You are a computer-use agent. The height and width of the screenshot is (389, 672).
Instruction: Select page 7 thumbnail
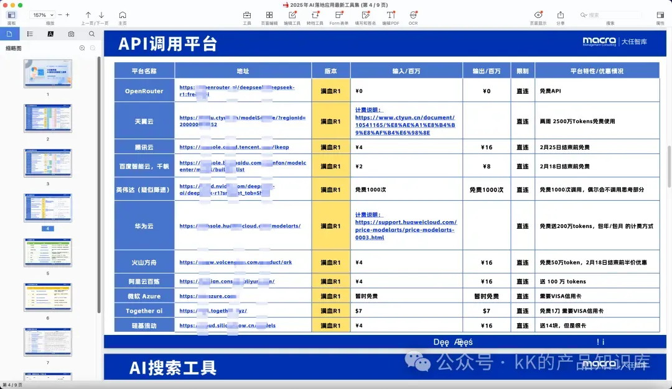pos(47,342)
